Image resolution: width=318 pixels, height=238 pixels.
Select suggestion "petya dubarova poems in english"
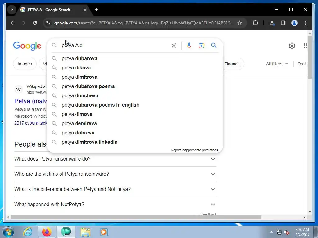(135, 105)
